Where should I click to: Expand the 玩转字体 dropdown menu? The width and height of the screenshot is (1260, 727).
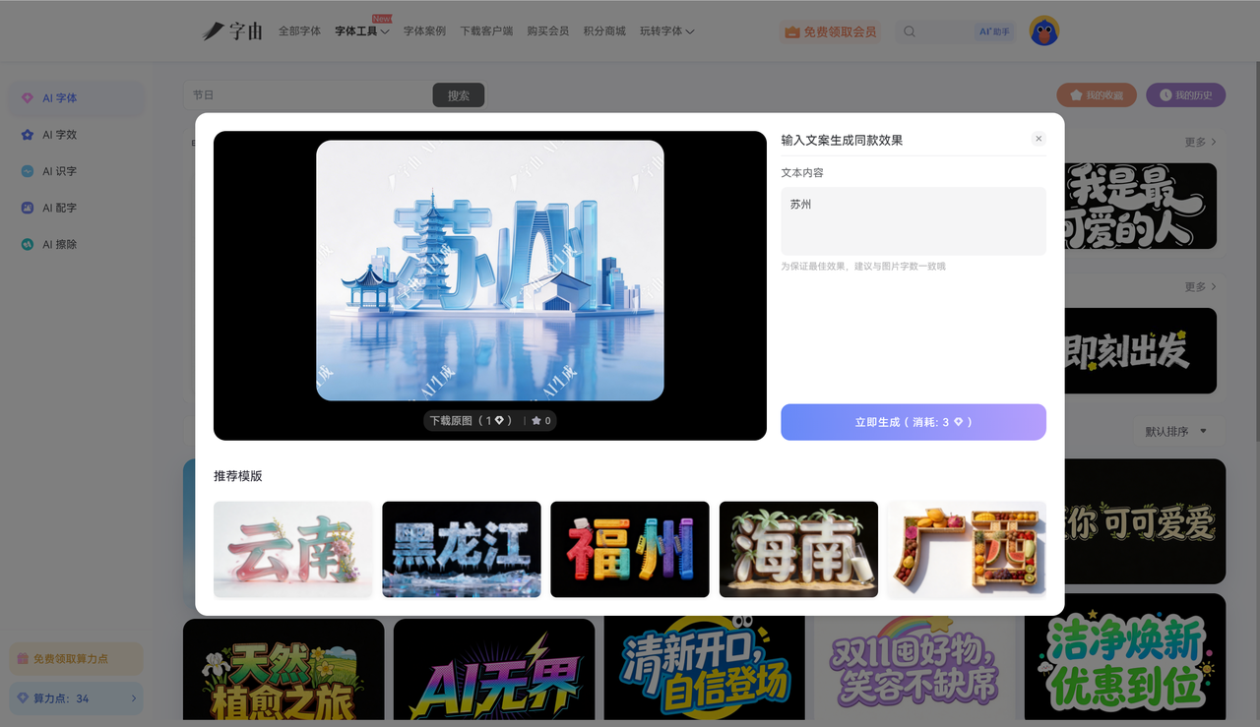(666, 31)
